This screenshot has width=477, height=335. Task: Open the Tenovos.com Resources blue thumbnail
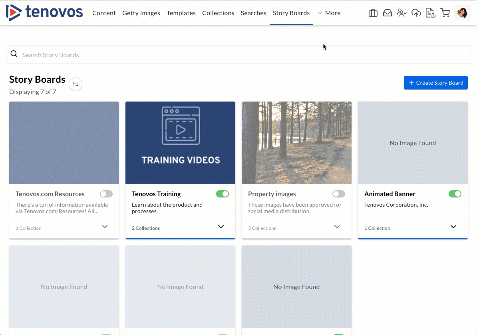point(64,143)
